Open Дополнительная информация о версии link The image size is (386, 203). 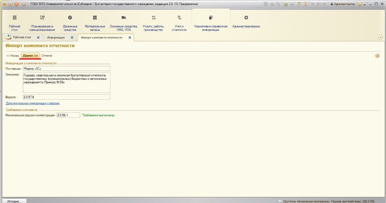32,103
